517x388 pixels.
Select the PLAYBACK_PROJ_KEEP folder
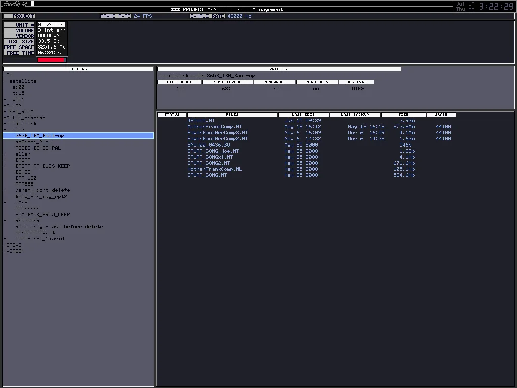coord(42,214)
